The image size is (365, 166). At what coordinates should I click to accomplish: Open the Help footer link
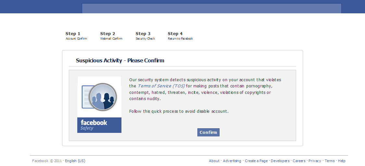[342, 161]
